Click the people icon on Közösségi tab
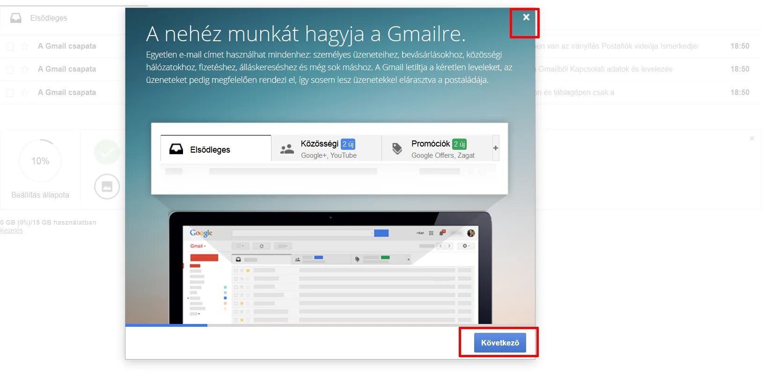Image resolution: width=770 pixels, height=375 pixels. tap(287, 149)
